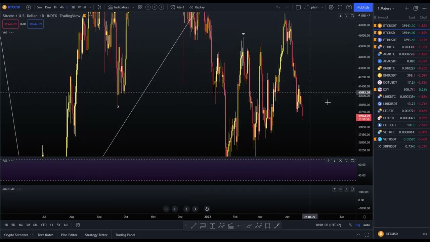Expand the favorite indicators dropdown arrow
This screenshot has height=242, width=430.
click(x=133, y=7)
